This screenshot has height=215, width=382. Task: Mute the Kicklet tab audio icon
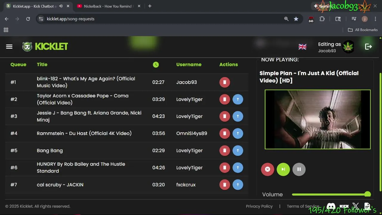click(61, 6)
